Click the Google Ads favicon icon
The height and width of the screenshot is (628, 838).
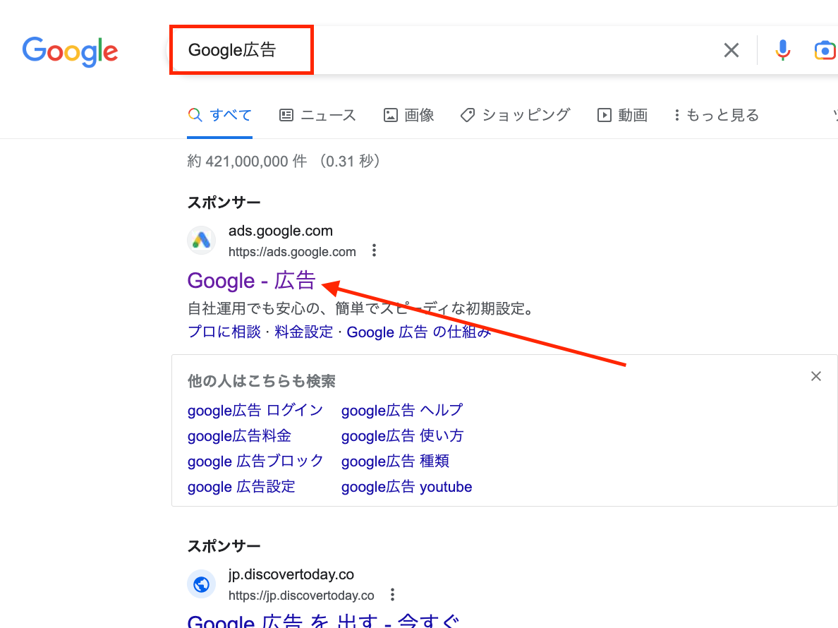201,241
